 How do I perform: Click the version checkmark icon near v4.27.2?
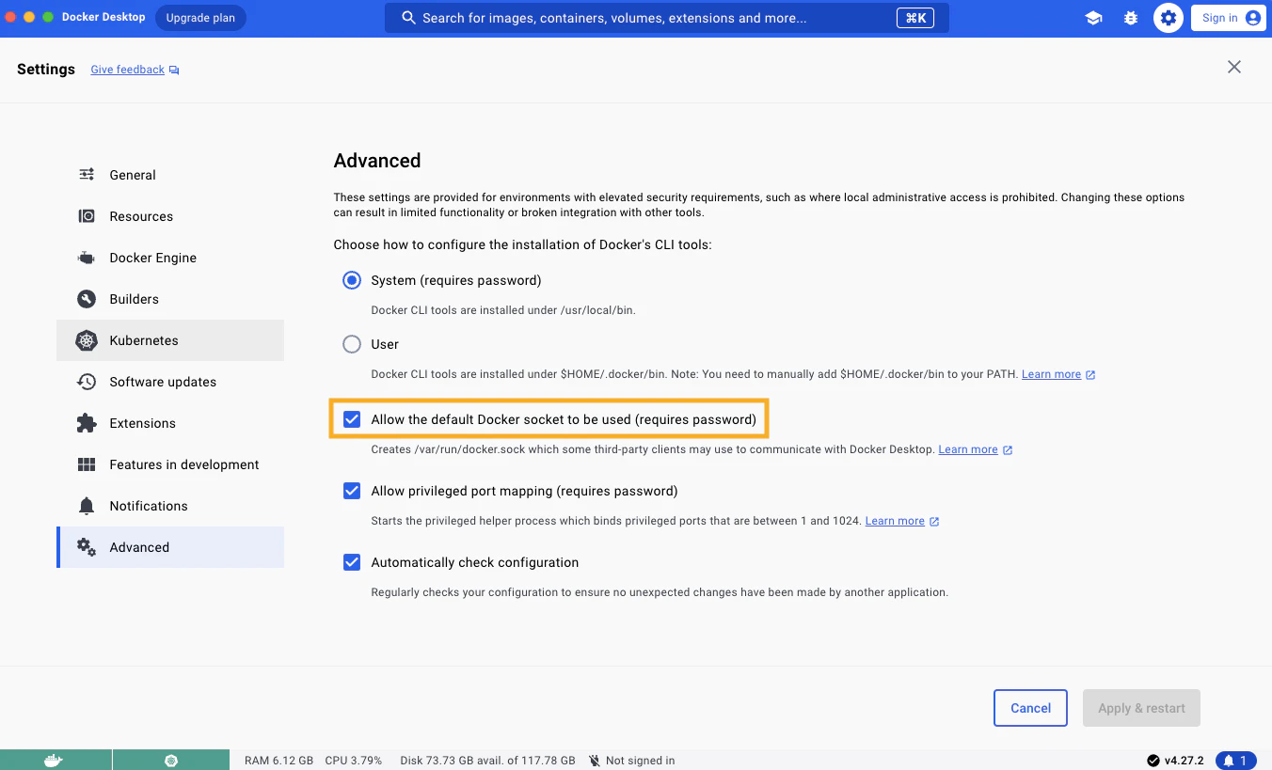click(1153, 761)
